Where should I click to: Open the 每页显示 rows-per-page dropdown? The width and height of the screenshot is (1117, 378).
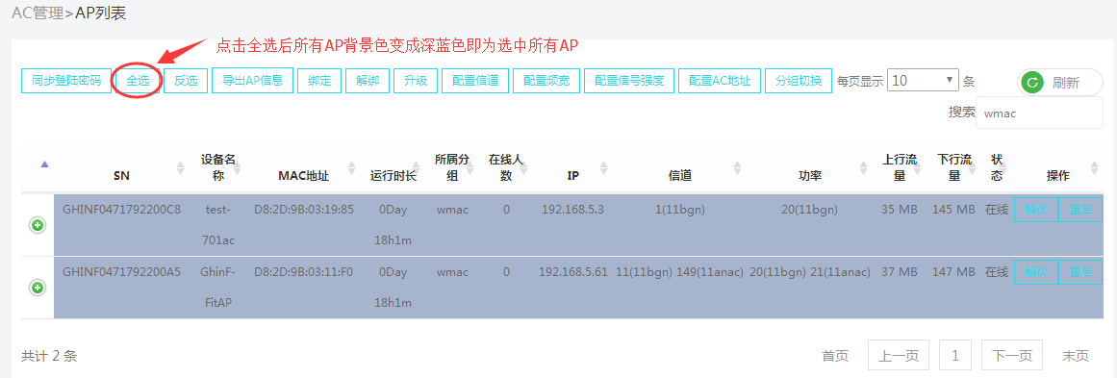(923, 81)
